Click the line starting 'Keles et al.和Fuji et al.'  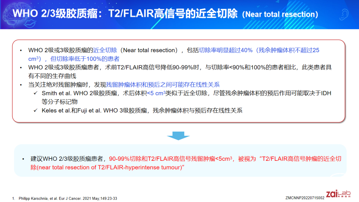(142, 111)
